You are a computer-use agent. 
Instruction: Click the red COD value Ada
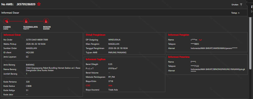pyautogui.click(x=110, y=85)
